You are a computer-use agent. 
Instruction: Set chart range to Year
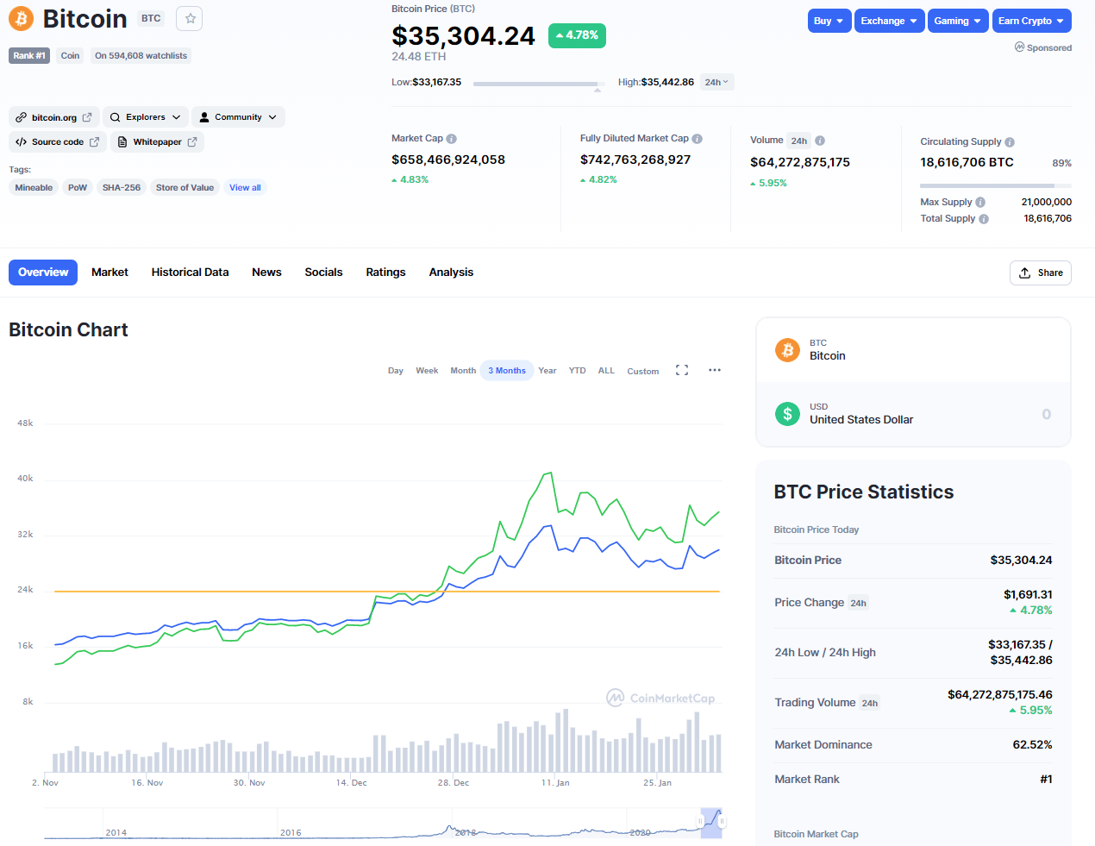click(547, 371)
